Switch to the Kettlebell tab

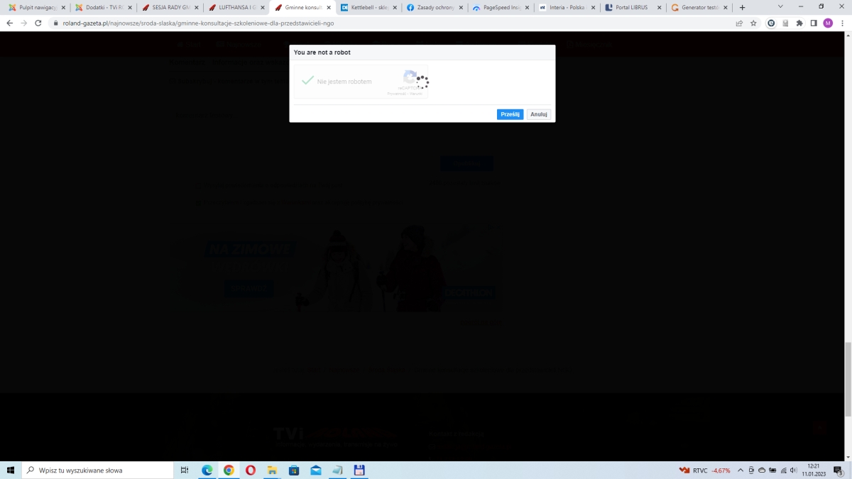(366, 8)
